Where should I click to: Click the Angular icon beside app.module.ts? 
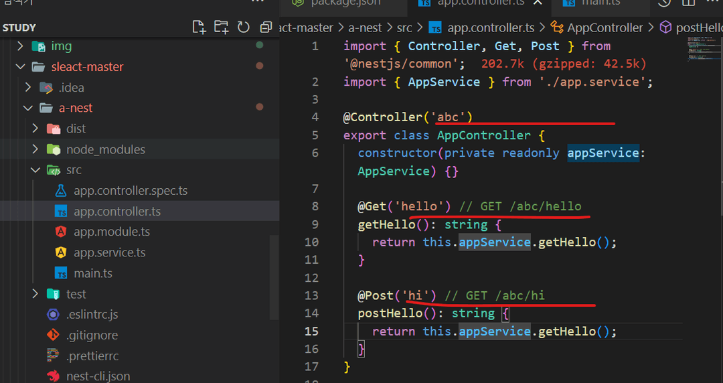(x=61, y=232)
